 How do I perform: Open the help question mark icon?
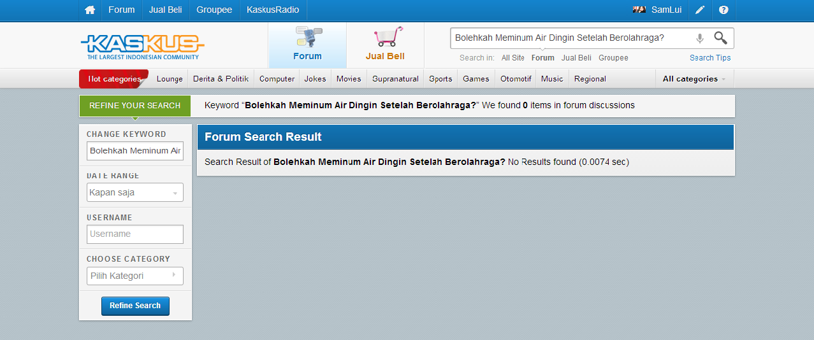(723, 10)
